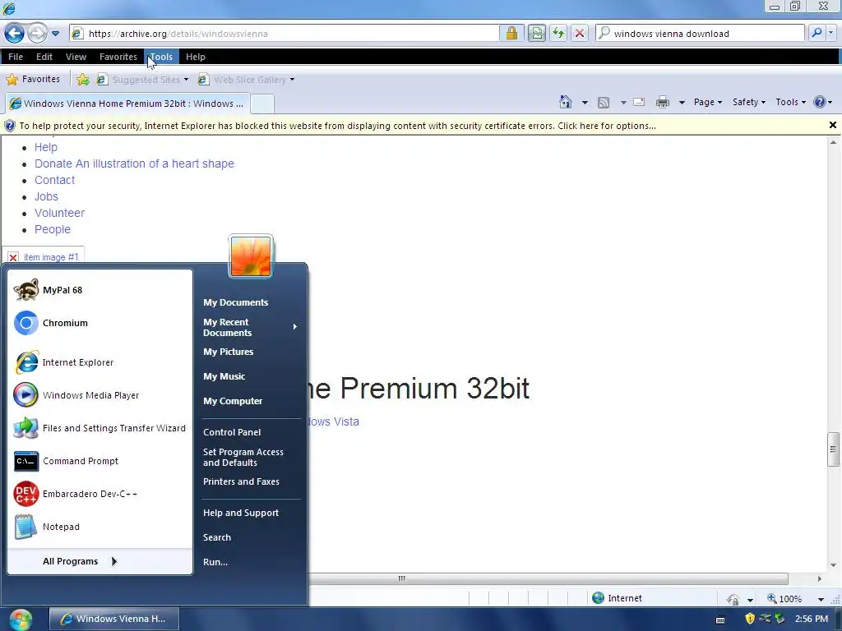Launch Windows Media Player from Start menu
The width and height of the screenshot is (842, 631).
[x=99, y=395]
